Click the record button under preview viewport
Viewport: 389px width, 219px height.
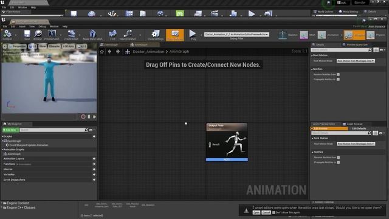(83, 116)
